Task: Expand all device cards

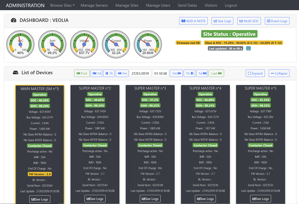Action: pyautogui.click(x=255, y=73)
